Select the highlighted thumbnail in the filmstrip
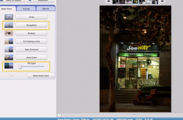This screenshot has height=120, width=183. [135, 2]
